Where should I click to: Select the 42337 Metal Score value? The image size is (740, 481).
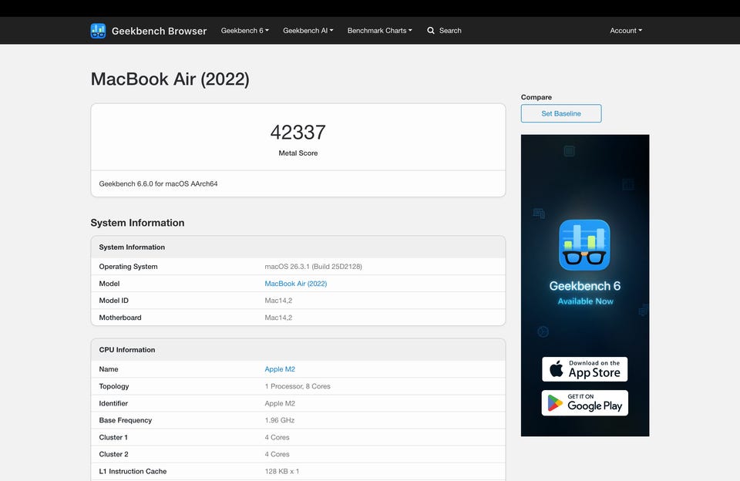tap(298, 133)
